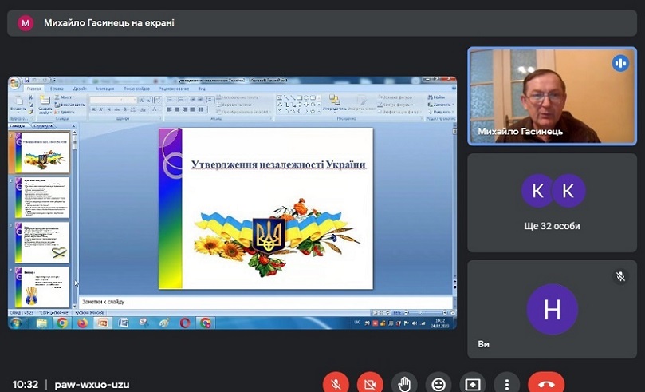Click the Save icon in PowerPoint quick access
The height and width of the screenshot is (392, 645).
[27, 81]
